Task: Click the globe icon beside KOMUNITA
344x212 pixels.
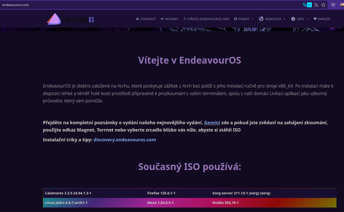Action: click(x=261, y=19)
